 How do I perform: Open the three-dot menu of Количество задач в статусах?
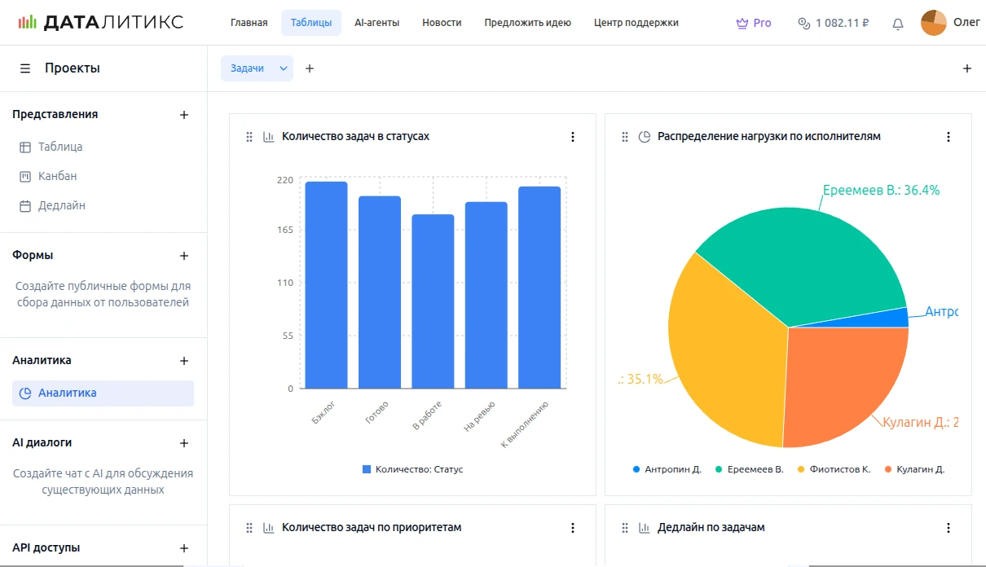tap(573, 137)
